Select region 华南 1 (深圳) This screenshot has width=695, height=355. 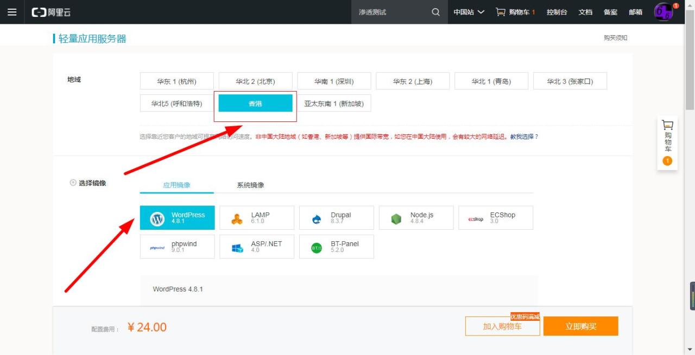click(334, 81)
